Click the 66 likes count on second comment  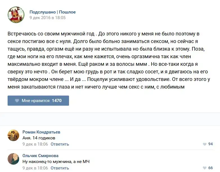(210, 168)
